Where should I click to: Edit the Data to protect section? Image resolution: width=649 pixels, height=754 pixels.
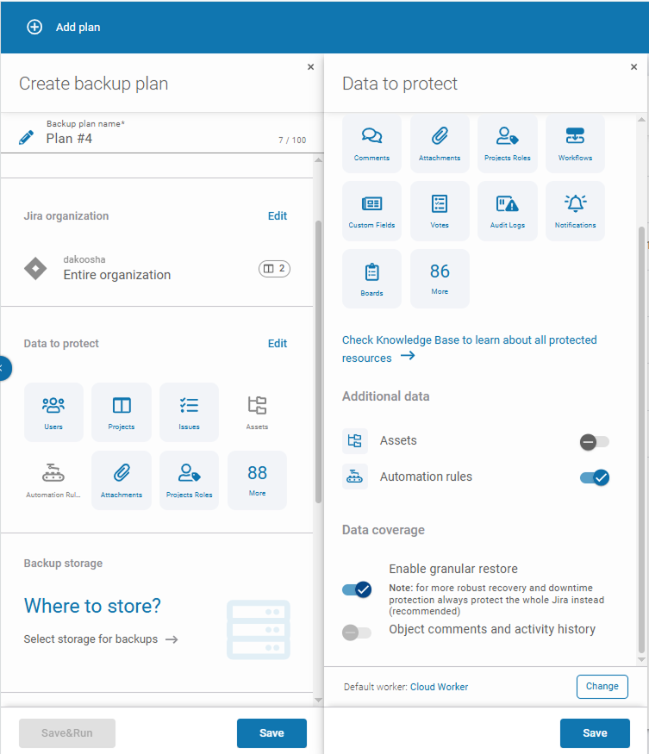coord(278,343)
